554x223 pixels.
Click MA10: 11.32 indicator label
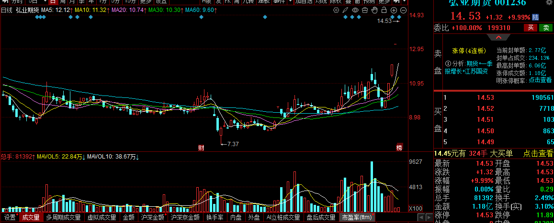coord(92,10)
